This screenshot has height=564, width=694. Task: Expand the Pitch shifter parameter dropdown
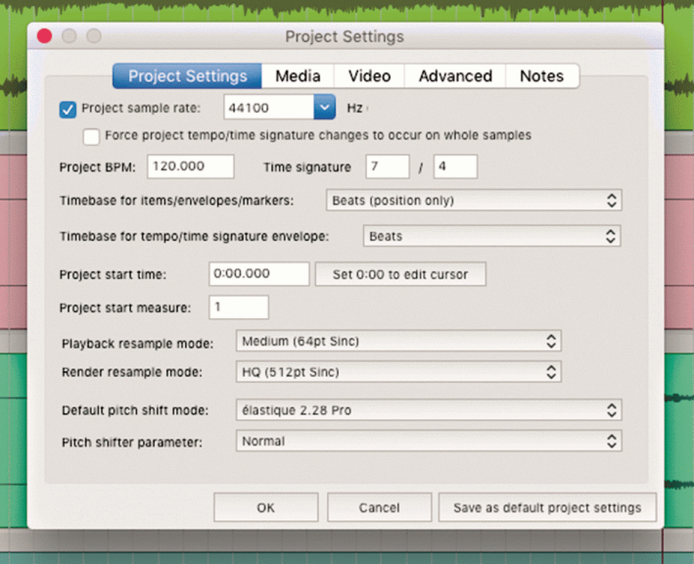coord(429,441)
